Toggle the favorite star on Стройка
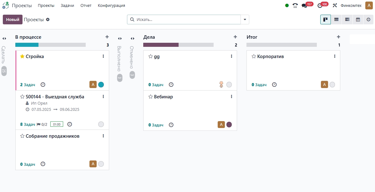375x192 pixels. [x=22, y=57]
